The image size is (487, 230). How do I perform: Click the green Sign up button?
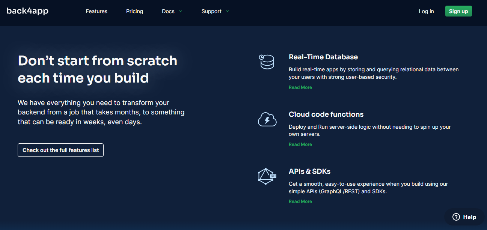(458, 11)
